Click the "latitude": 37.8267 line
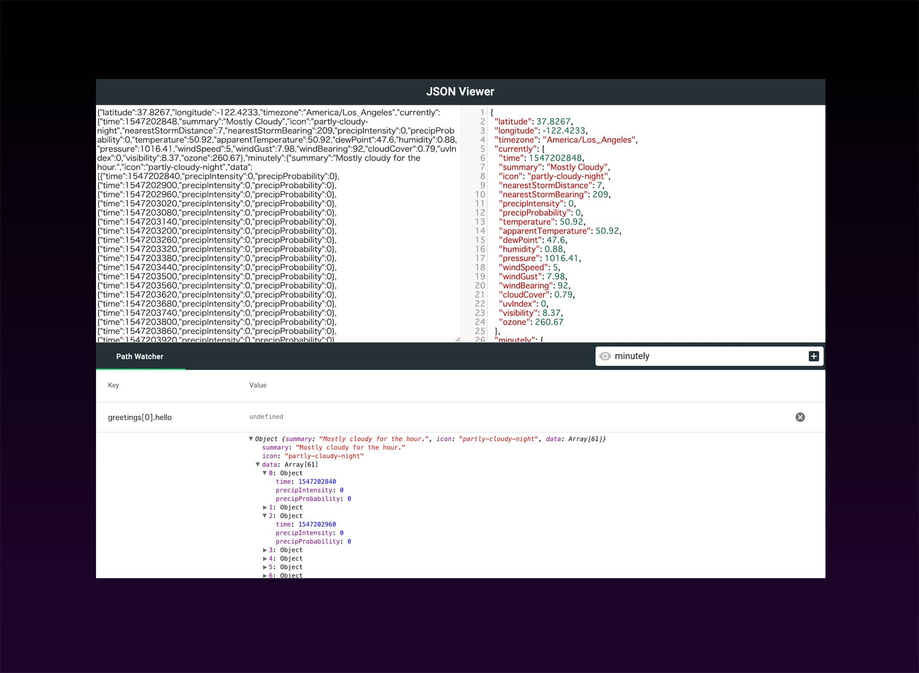Screen dimensions: 919x673 (534, 121)
